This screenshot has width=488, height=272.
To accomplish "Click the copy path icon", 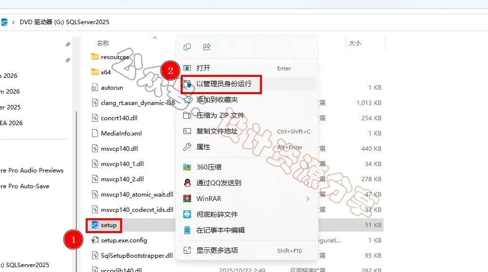I will [187, 131].
